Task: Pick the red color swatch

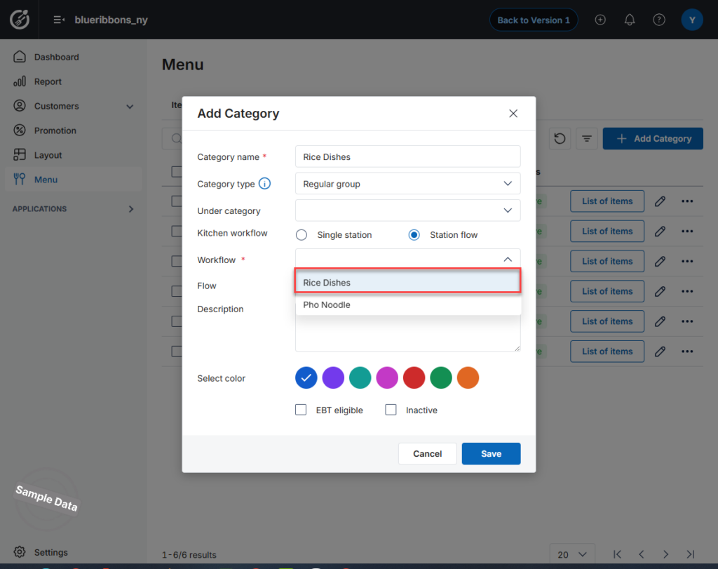Action: tap(414, 378)
